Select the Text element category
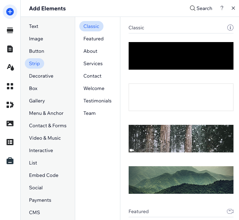The width and height of the screenshot is (239, 220). (33, 26)
